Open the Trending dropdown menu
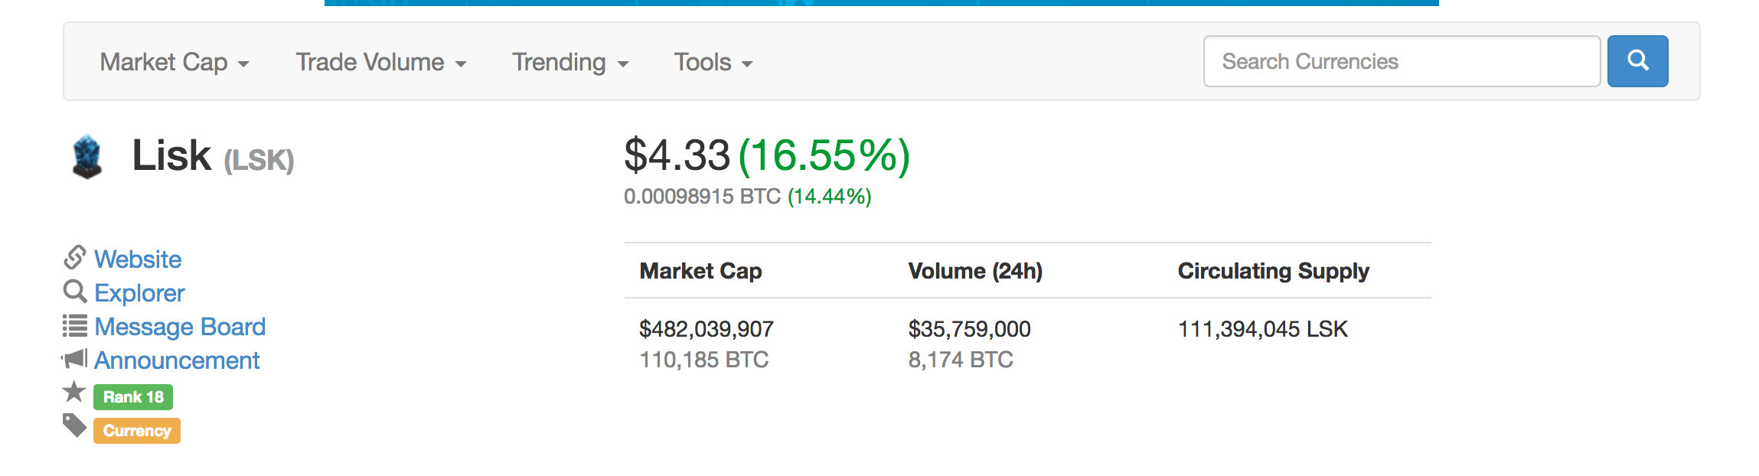The image size is (1759, 476). (x=570, y=62)
